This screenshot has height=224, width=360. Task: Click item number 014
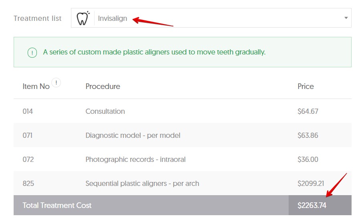point(28,111)
